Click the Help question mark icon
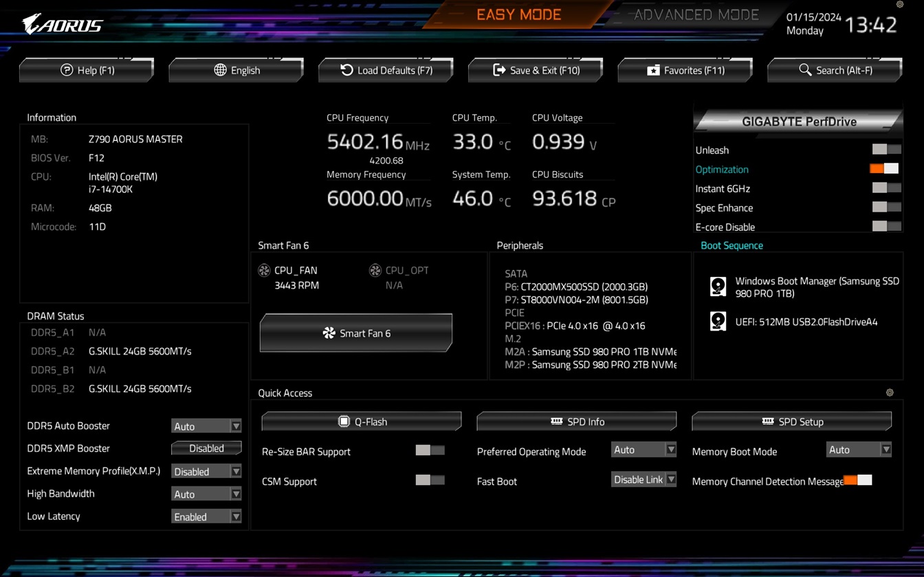924x577 pixels. tap(67, 70)
